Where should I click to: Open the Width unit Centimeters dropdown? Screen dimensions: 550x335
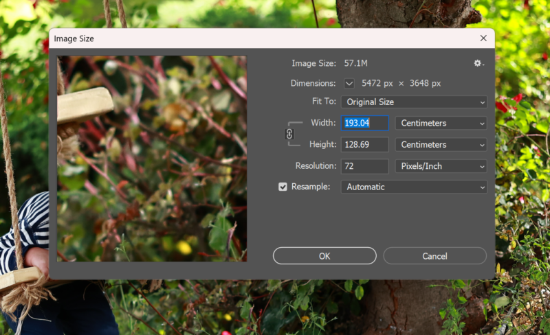pyautogui.click(x=441, y=123)
